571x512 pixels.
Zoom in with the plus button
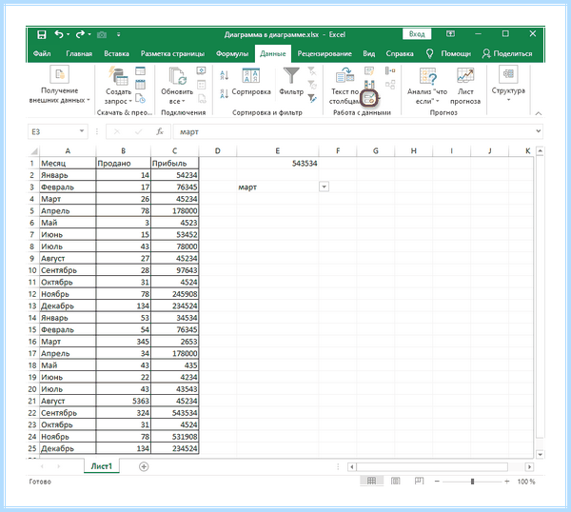(507, 482)
